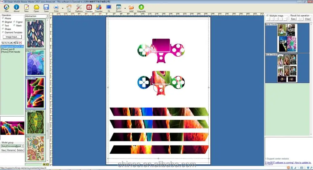Open the Counter toolbar icon
This screenshot has width=313, height=170.
(99, 8)
